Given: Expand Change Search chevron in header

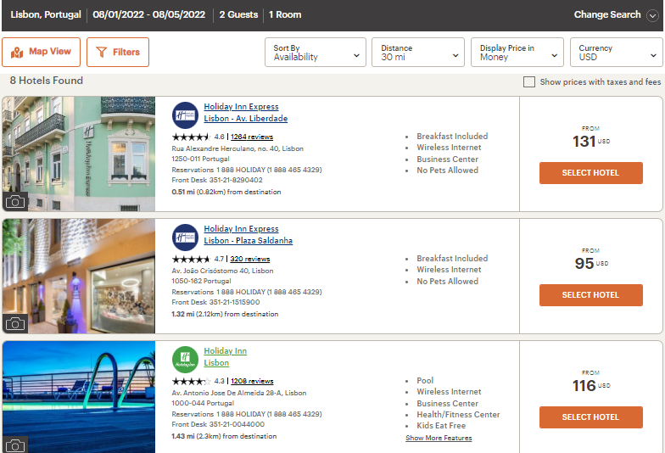Looking at the screenshot, I should click(651, 15).
